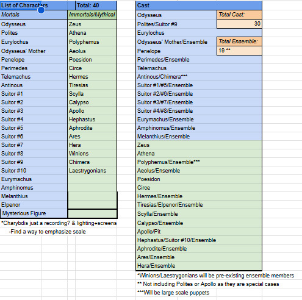Select 'Polites' in the Mortals column

[x=34, y=33]
